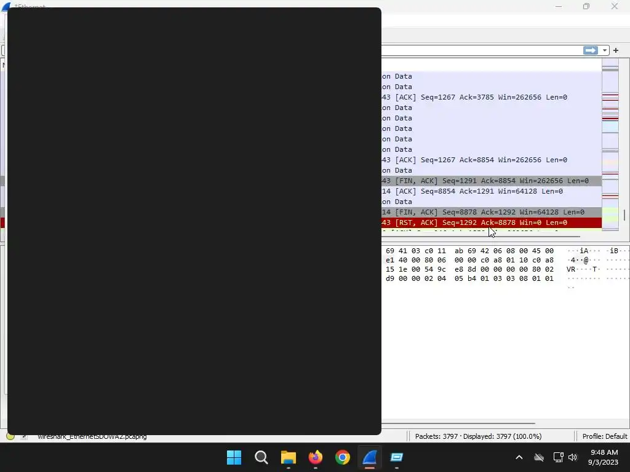Minimize the Wireshark window
The width and height of the screenshot is (630, 472).
pos(559,6)
